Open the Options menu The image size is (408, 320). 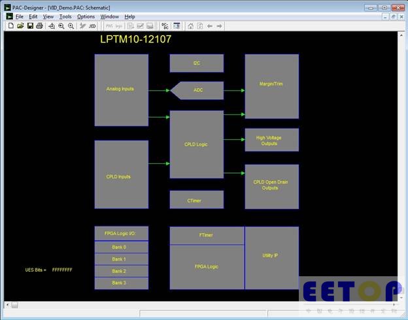tap(86, 16)
